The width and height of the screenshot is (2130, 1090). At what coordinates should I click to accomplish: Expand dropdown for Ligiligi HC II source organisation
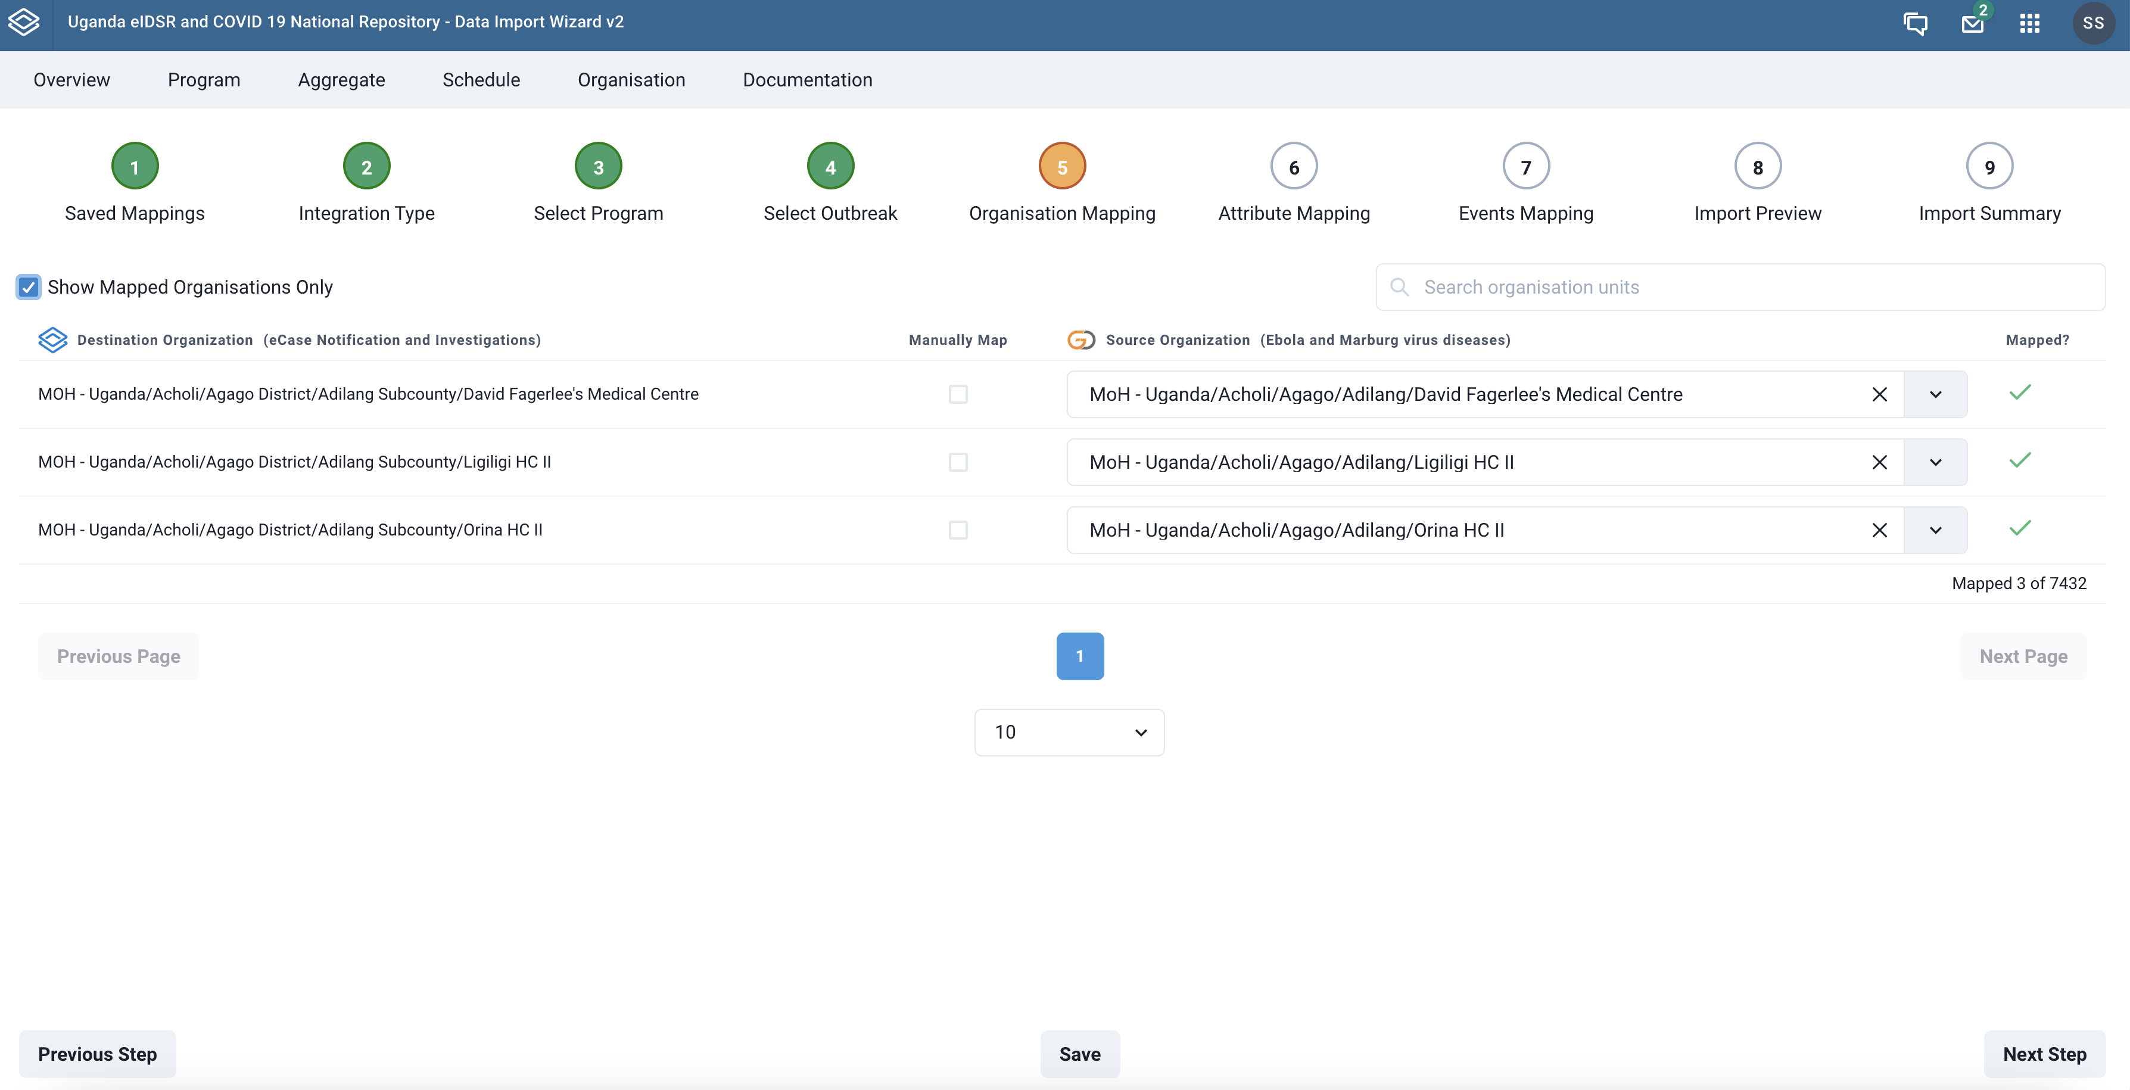tap(1935, 462)
